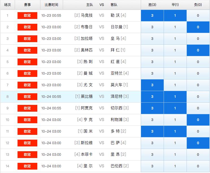Click match number 13
This screenshot has width=210, height=173.
[x=8, y=155]
